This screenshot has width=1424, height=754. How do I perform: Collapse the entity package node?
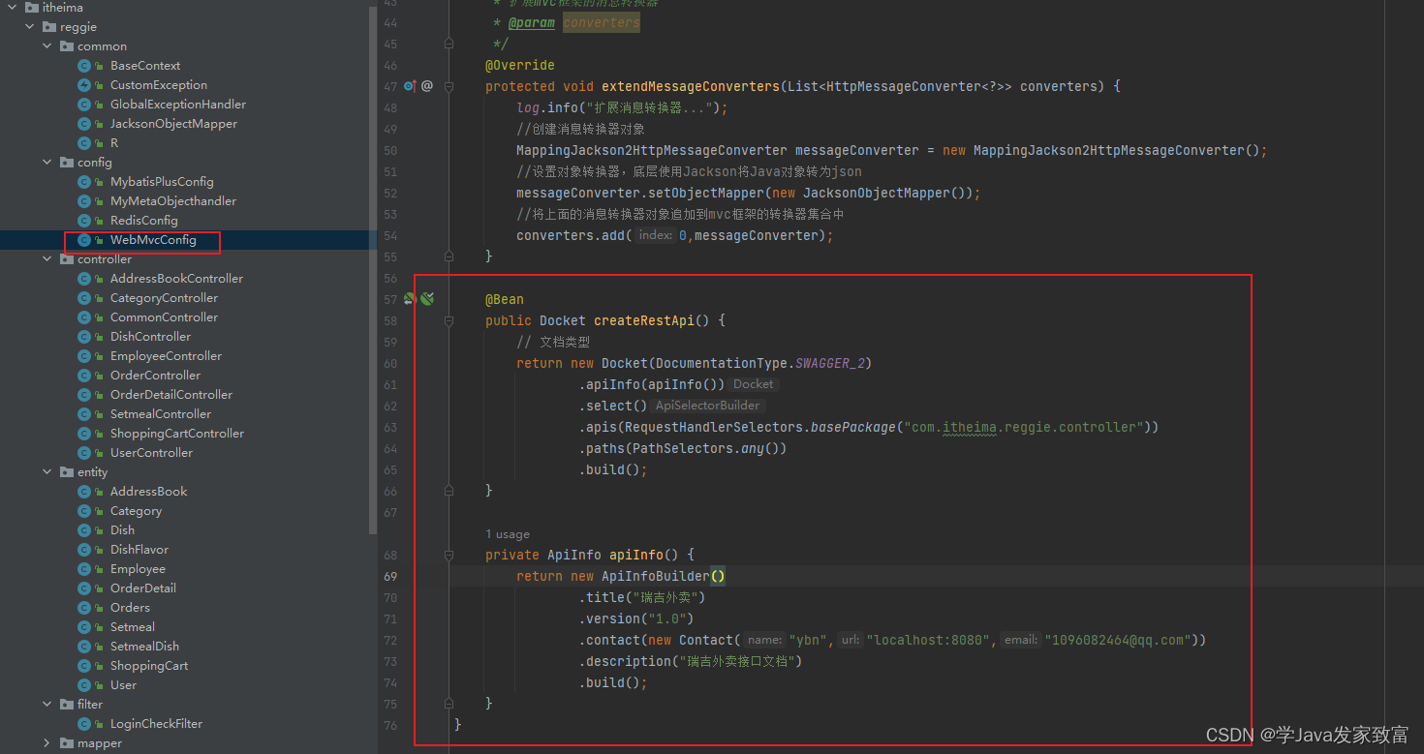tap(47, 472)
